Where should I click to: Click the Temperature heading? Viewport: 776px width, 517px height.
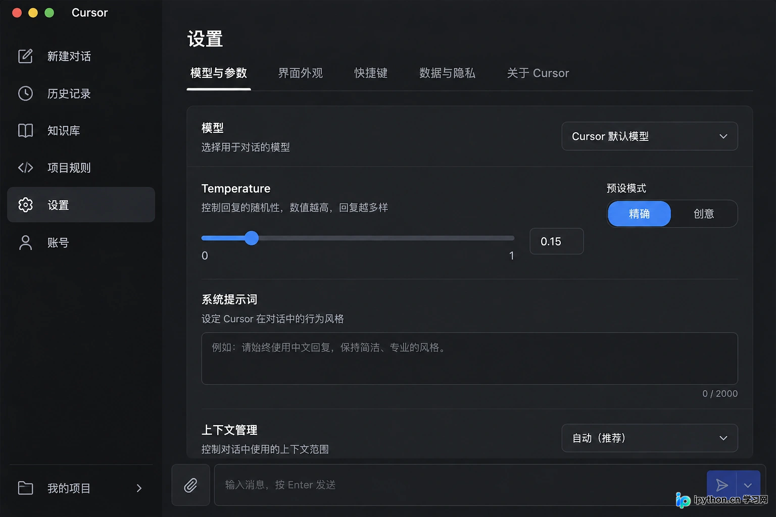click(236, 188)
